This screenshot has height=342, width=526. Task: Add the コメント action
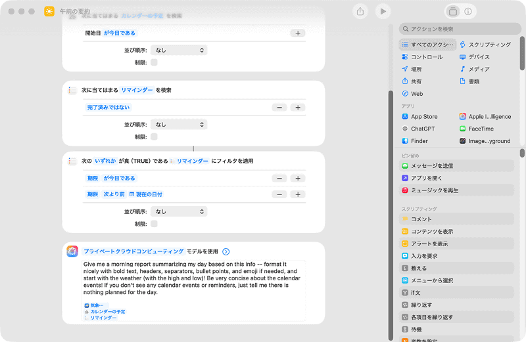point(456,219)
